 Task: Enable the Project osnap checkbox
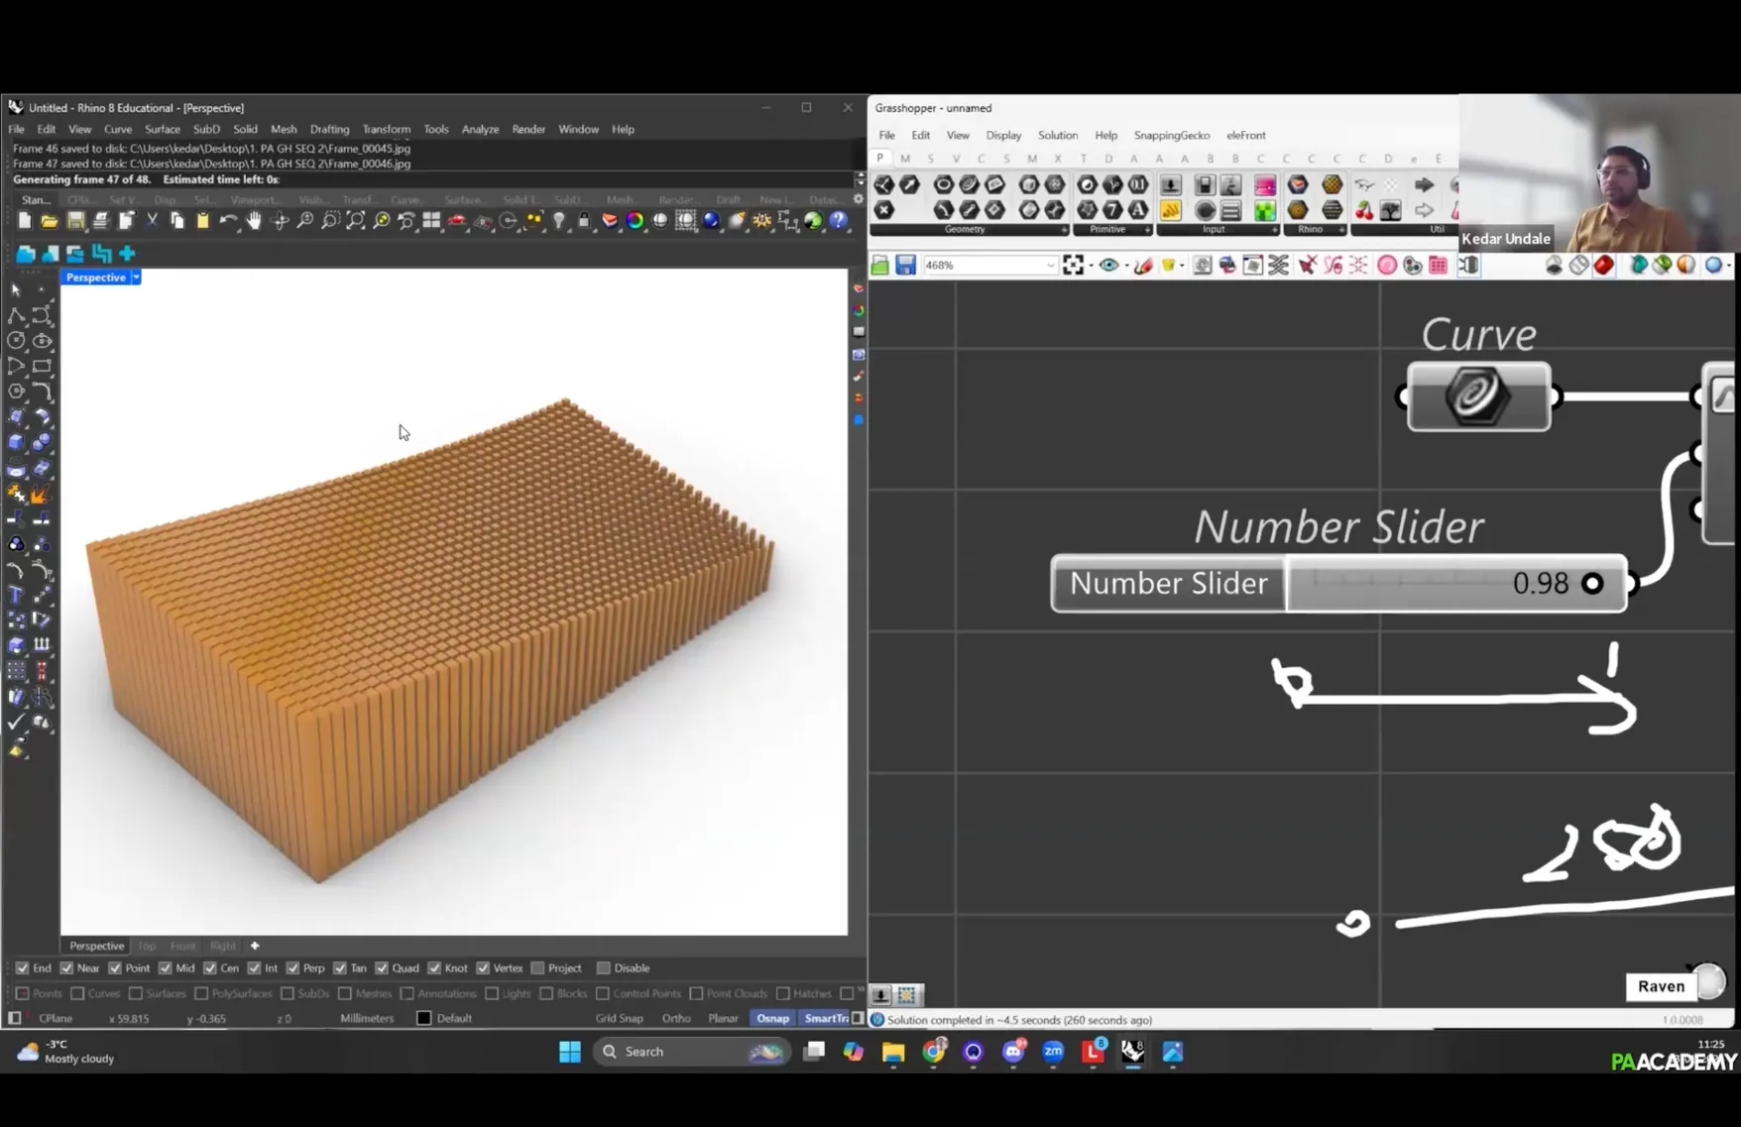[538, 968]
